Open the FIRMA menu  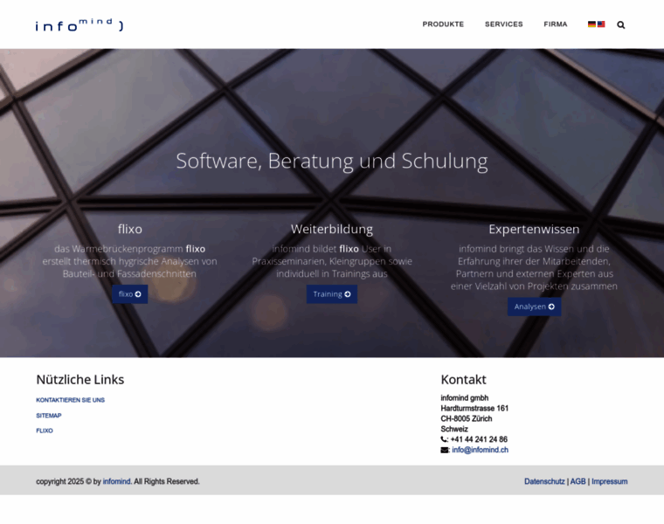coord(555,24)
